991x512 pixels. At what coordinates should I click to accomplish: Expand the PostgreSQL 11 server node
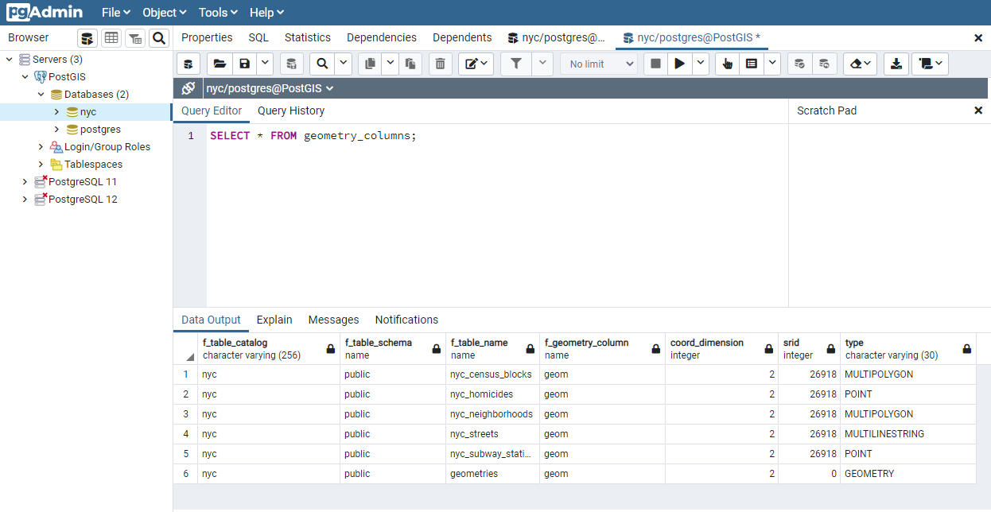(25, 182)
